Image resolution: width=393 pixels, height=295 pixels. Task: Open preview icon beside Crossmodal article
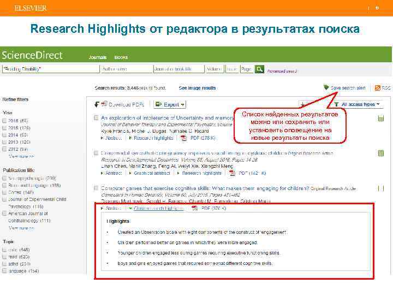tap(381, 153)
